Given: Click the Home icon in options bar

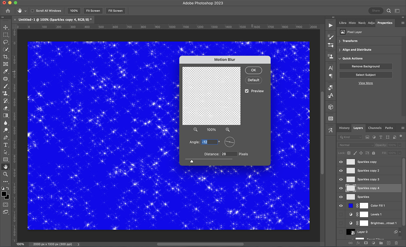Looking at the screenshot, I should [8, 11].
